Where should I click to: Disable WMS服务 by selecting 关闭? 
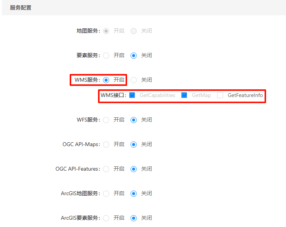[x=134, y=80]
